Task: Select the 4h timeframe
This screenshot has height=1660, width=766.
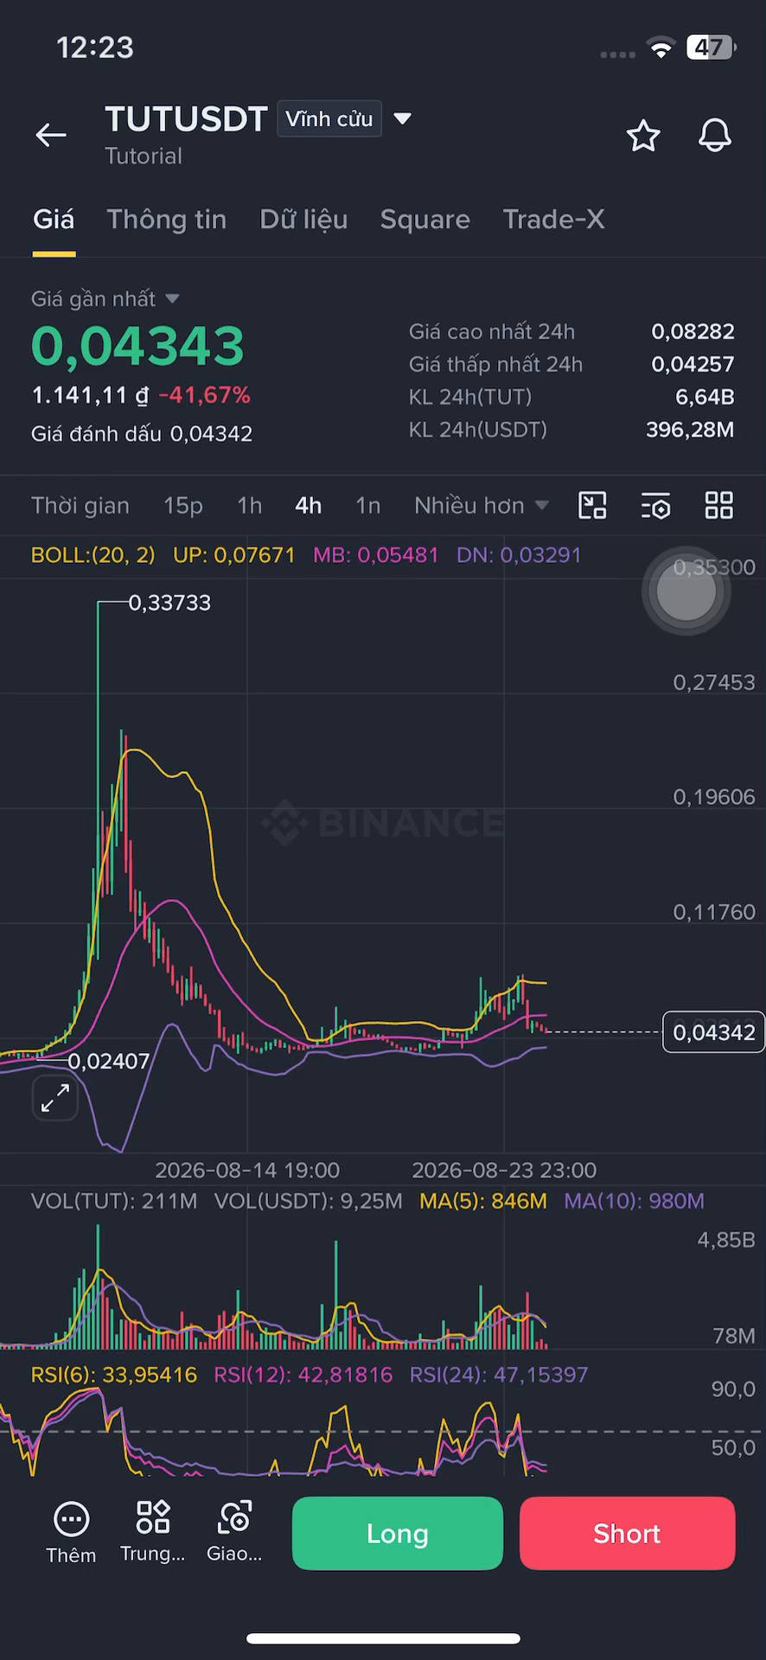Action: coord(309,506)
